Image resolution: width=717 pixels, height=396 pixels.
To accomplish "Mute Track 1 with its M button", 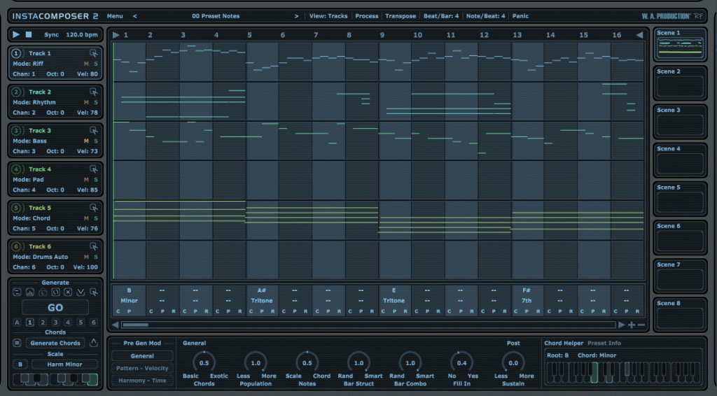I will point(86,64).
